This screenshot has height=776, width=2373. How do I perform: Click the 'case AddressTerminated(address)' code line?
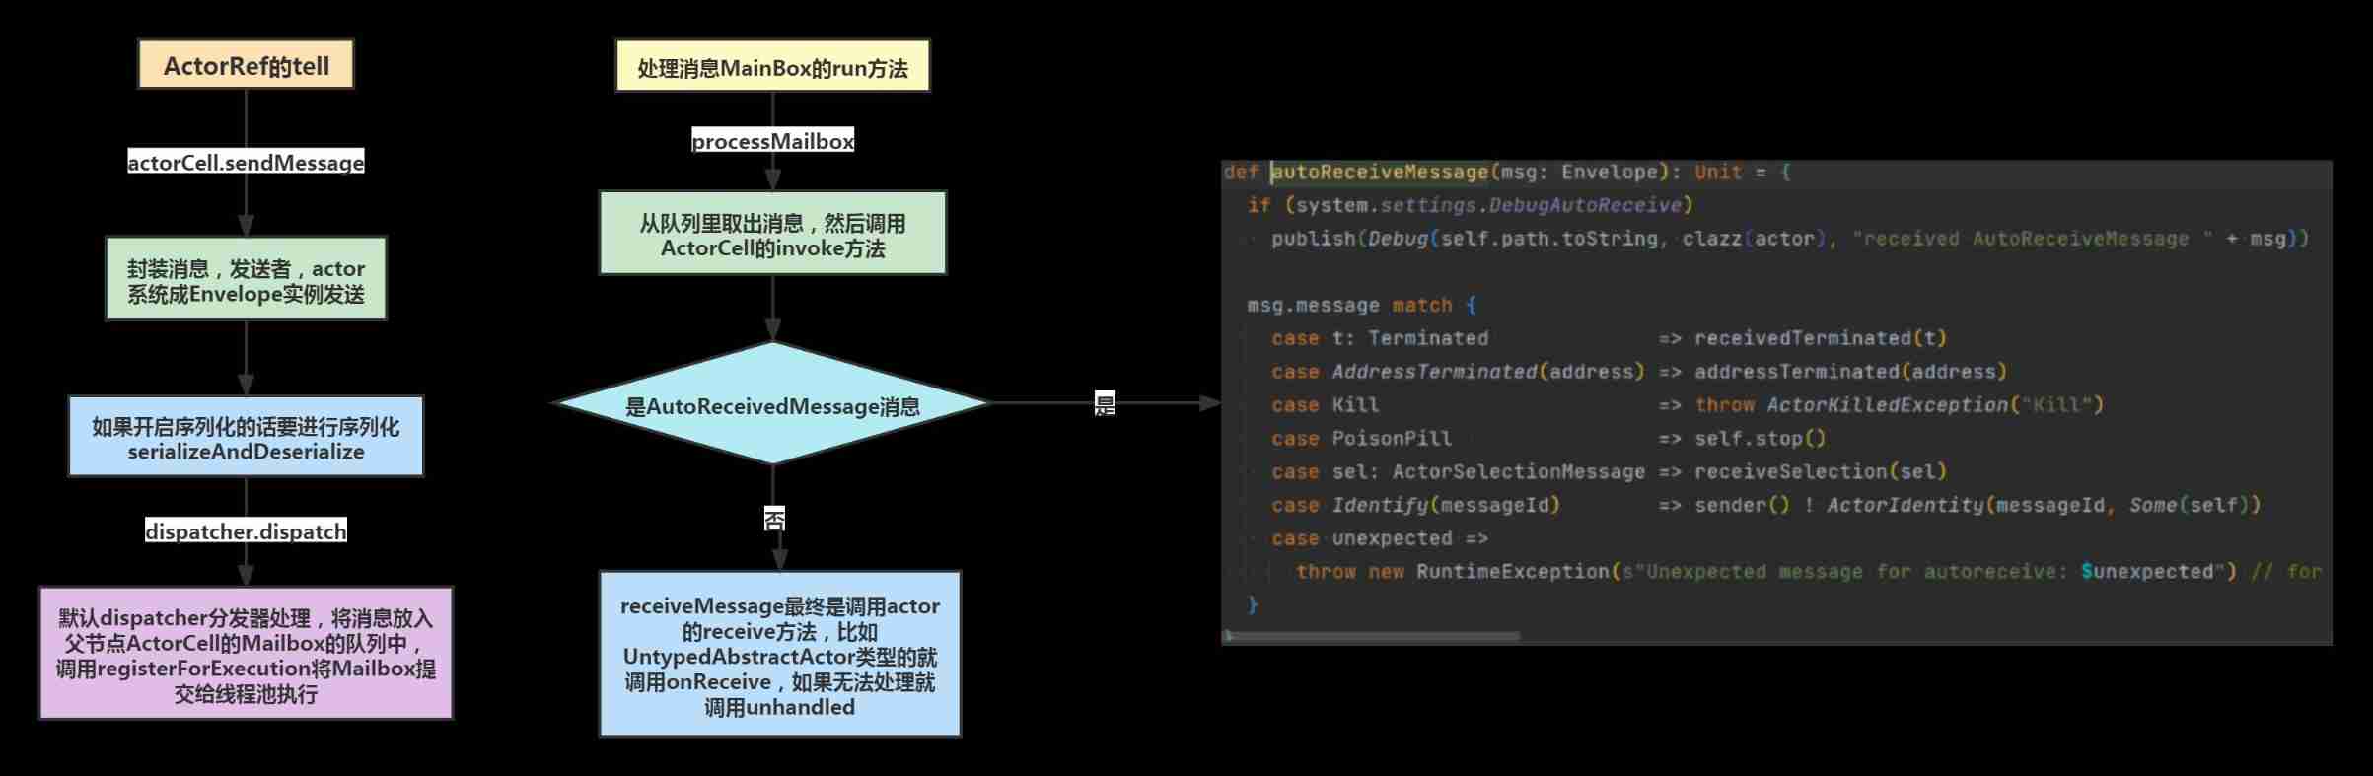(1638, 372)
